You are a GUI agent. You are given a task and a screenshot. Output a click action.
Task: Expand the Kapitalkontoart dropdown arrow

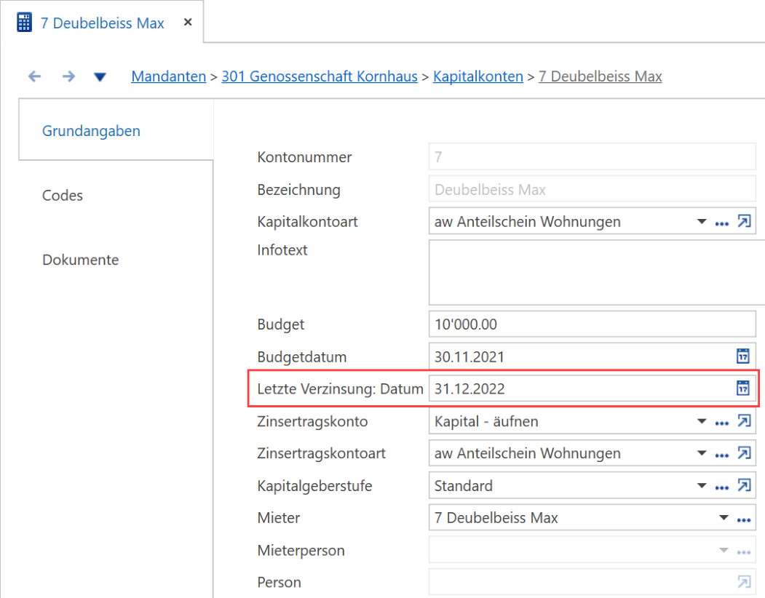click(702, 221)
